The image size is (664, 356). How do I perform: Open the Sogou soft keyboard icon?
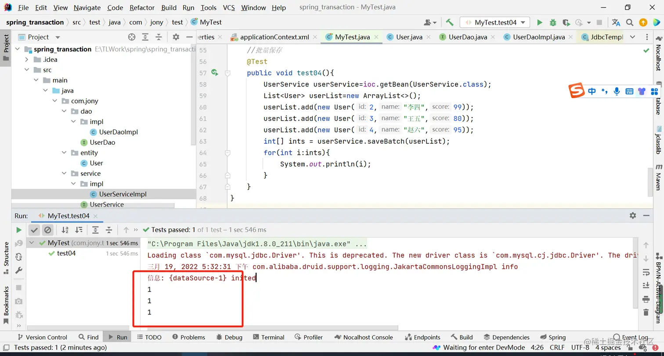pyautogui.click(x=629, y=91)
